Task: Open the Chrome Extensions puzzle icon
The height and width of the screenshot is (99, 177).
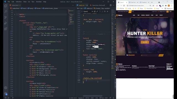Action: tap(166, 5)
